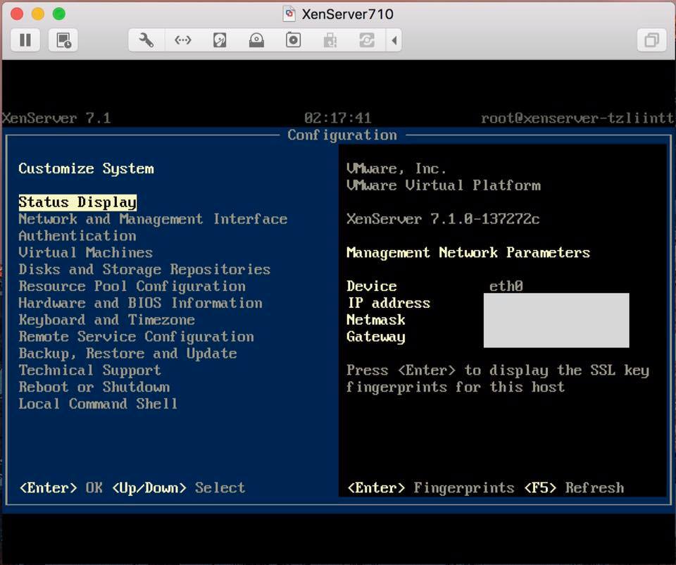
Task: Select Local Command Shell entry
Action: pyautogui.click(x=99, y=404)
